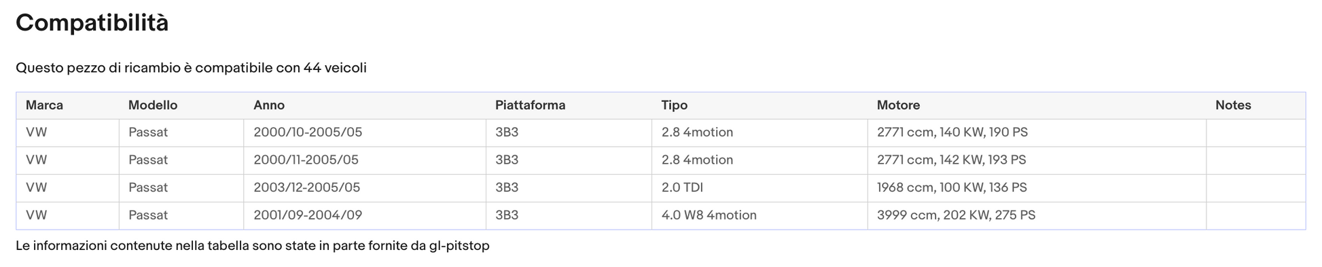This screenshot has height=267, width=1322.
Task: Click the Compatibilità heading
Action: coord(92,23)
